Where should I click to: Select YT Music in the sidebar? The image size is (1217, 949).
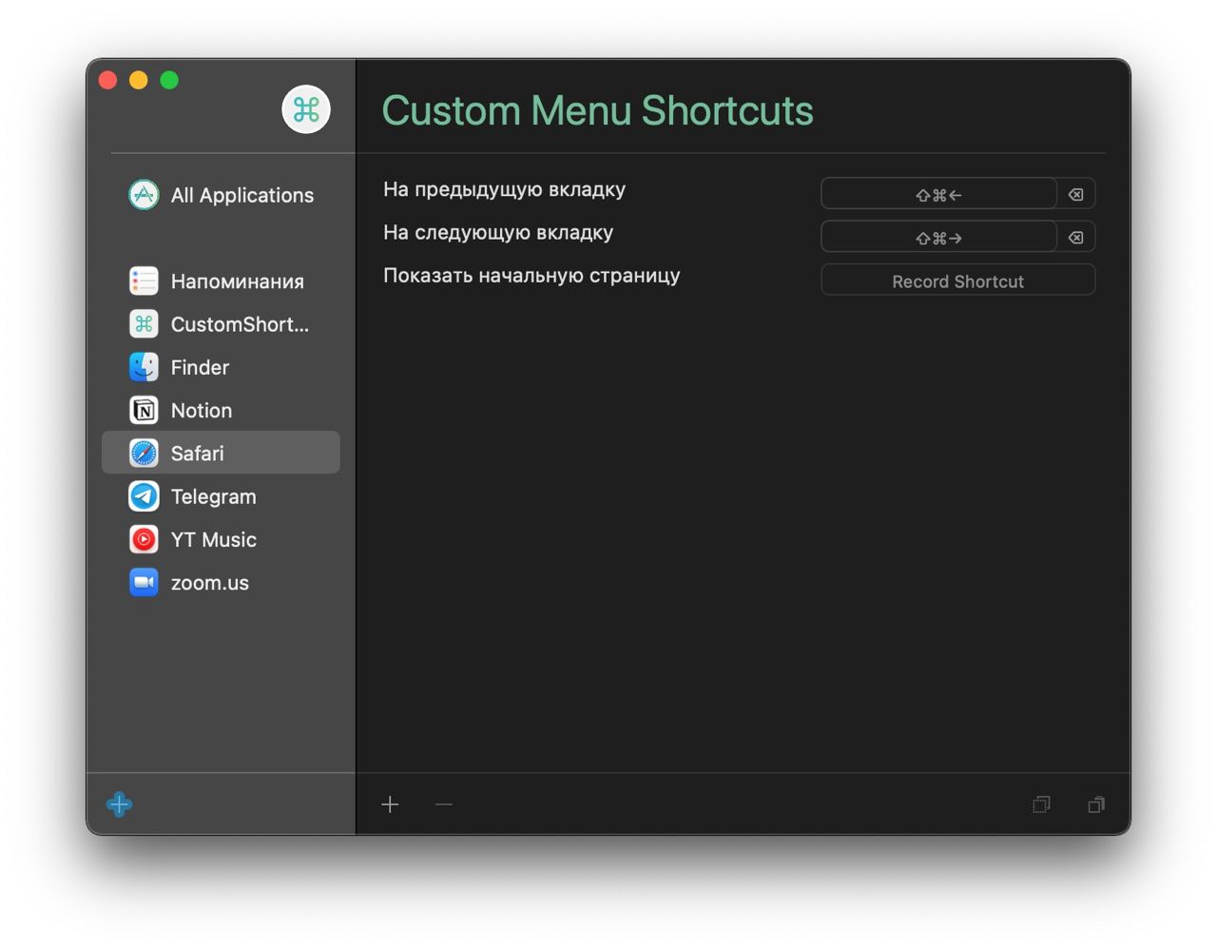(221, 540)
